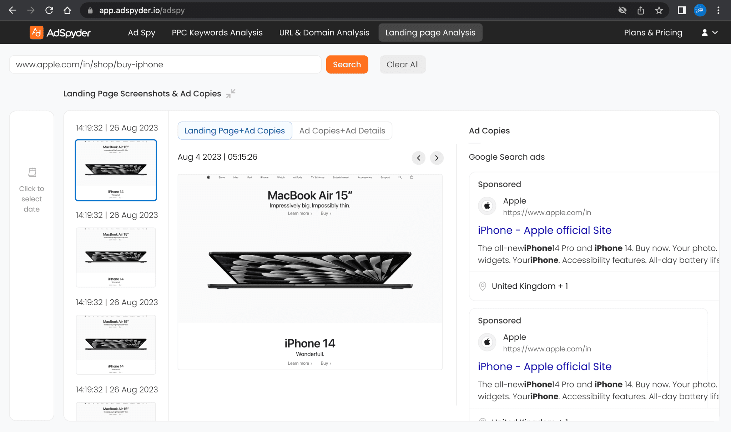Collapse the Landing Page Screenshots section
This screenshot has height=432, width=731.
(231, 93)
